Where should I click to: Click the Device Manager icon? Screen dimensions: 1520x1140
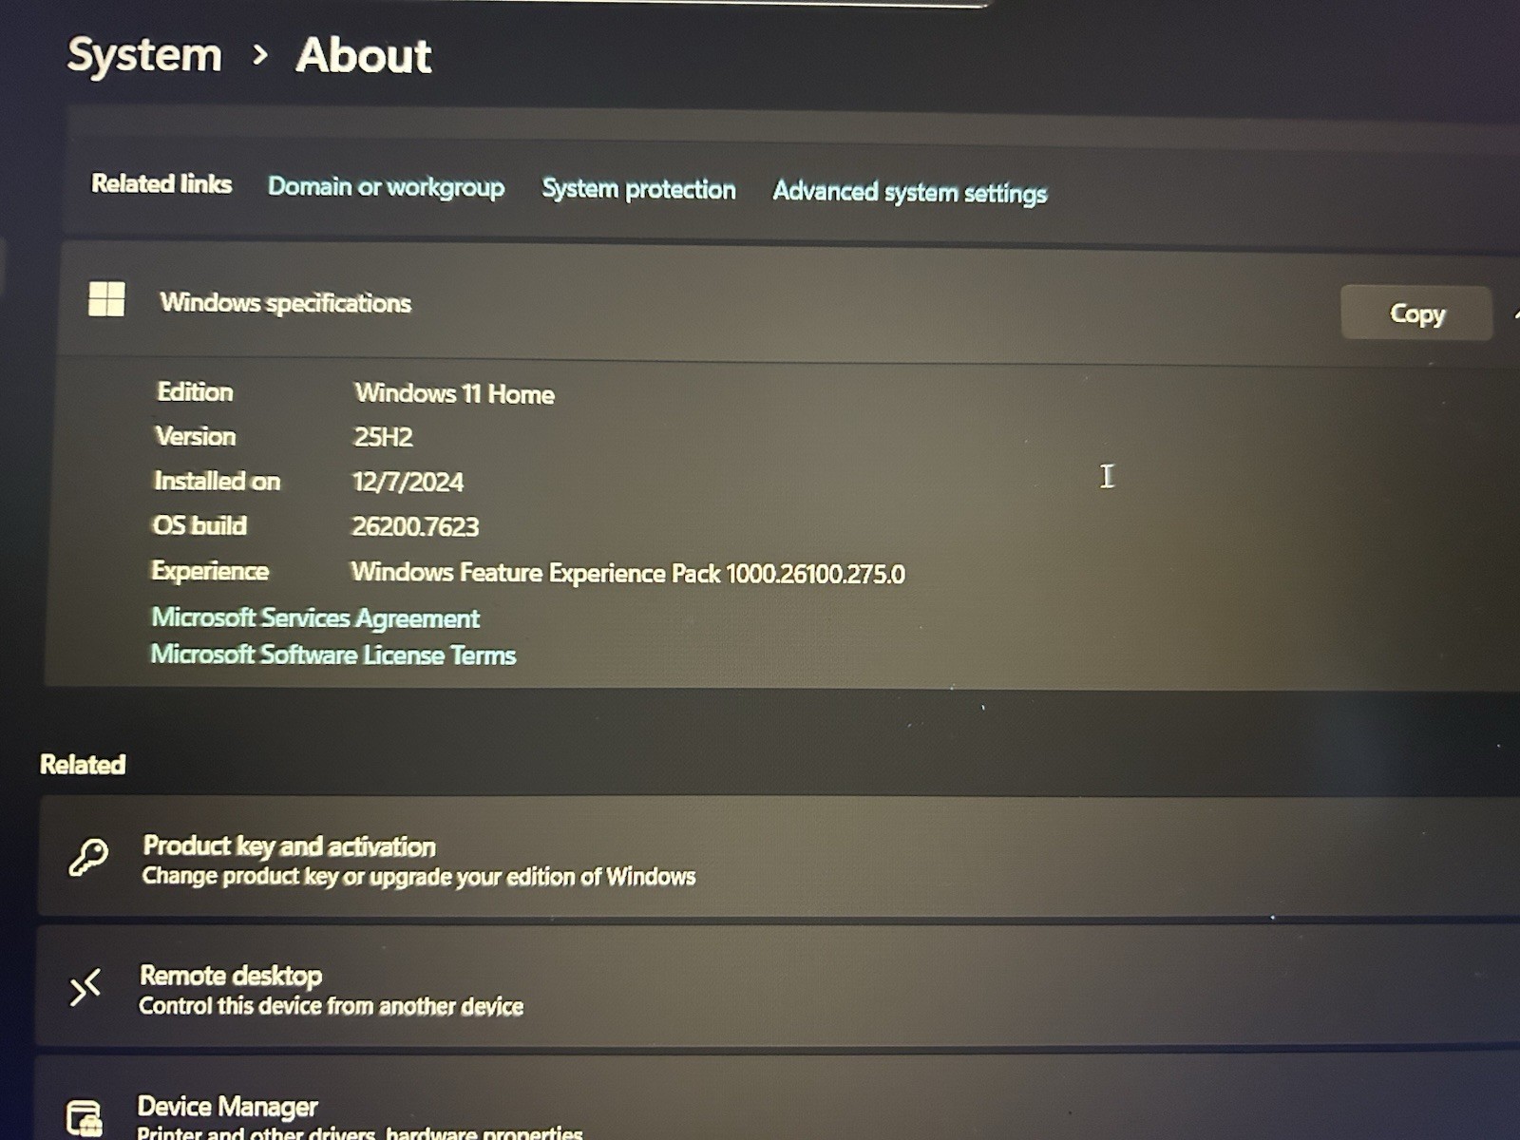coord(85,1117)
